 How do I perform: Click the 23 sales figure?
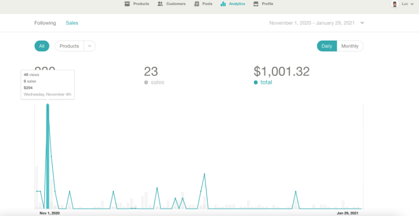151,71
